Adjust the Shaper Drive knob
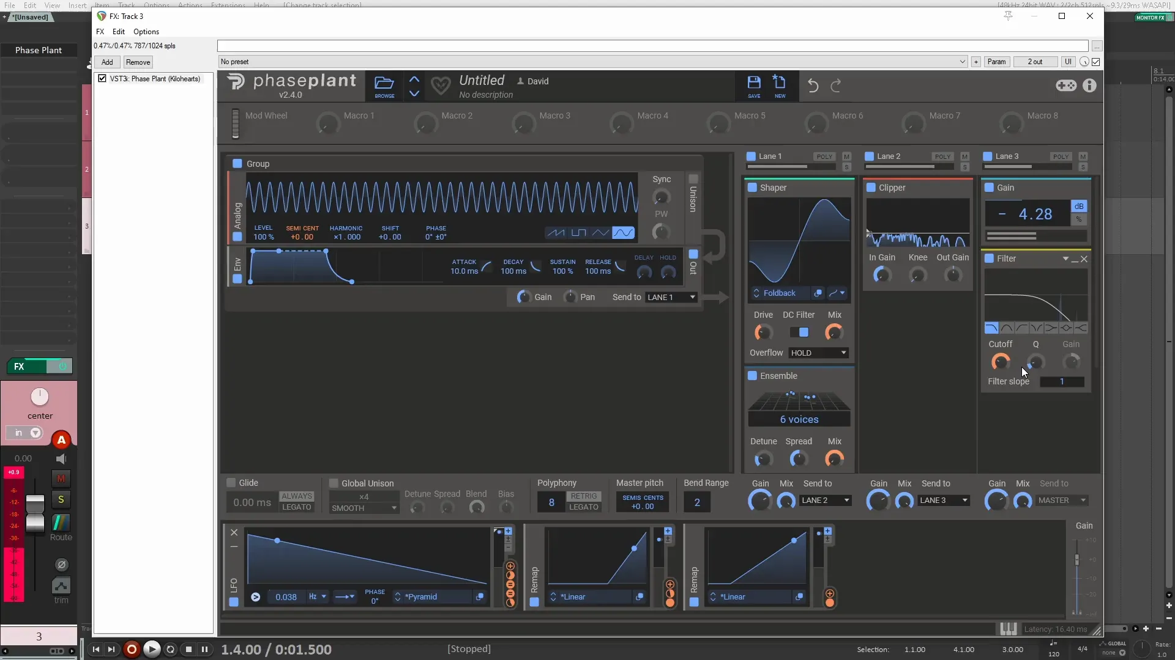Viewport: 1175px width, 660px height. coord(763,332)
